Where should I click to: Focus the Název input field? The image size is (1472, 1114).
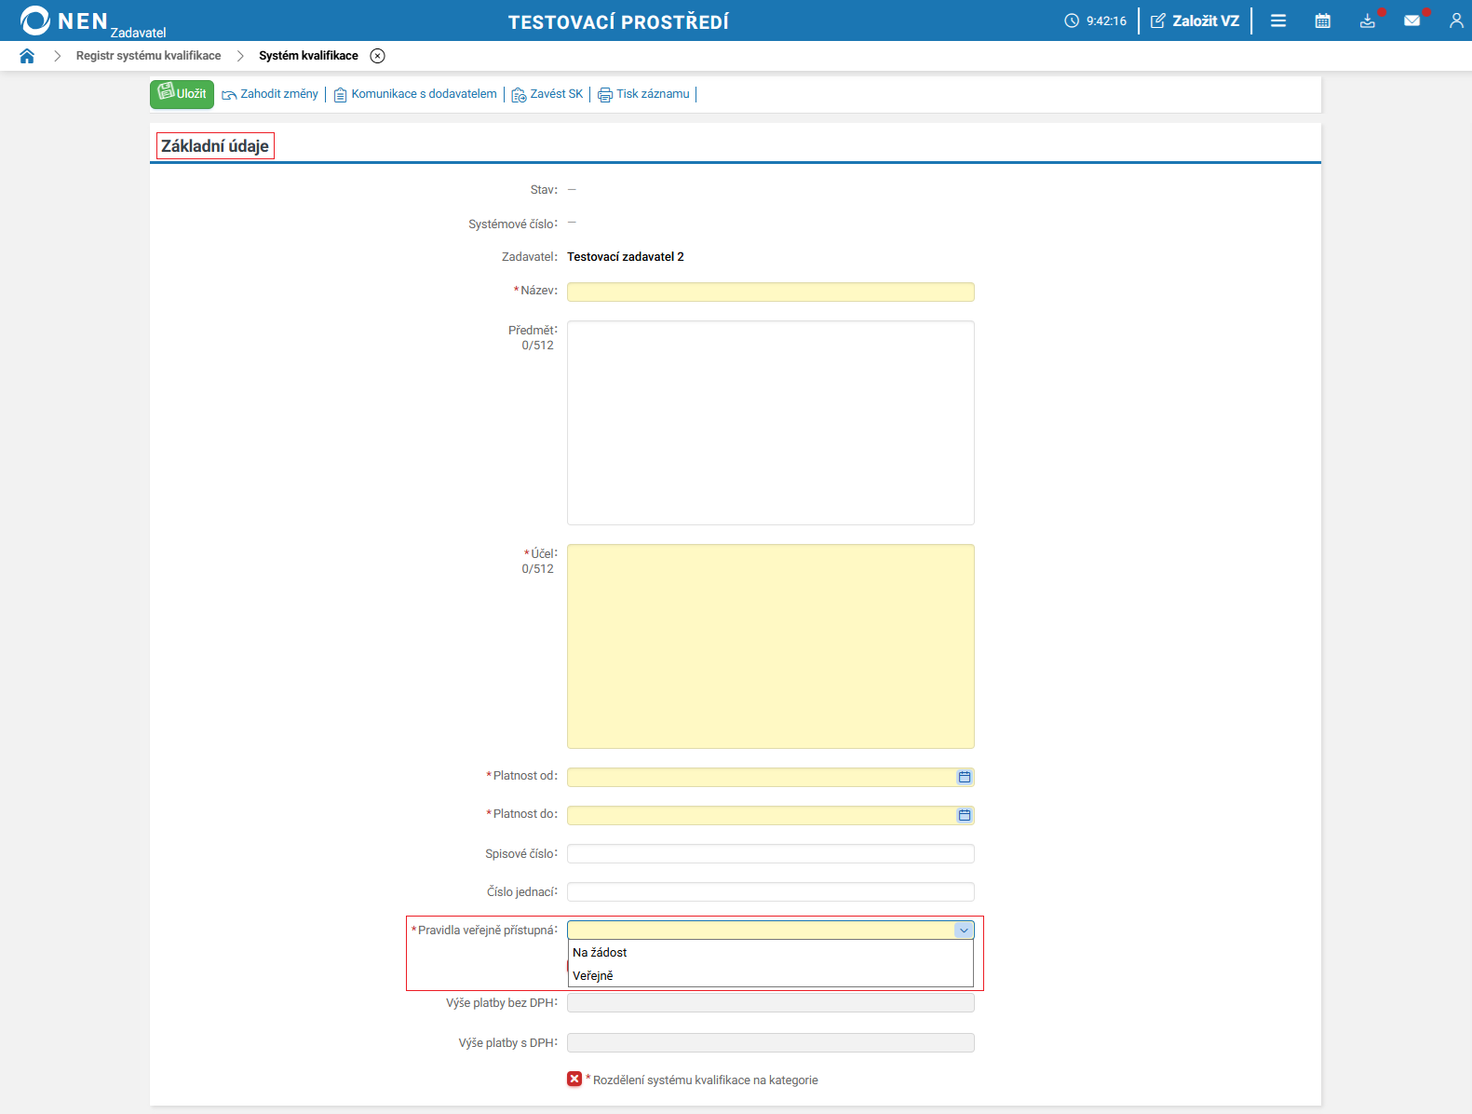[x=770, y=292]
